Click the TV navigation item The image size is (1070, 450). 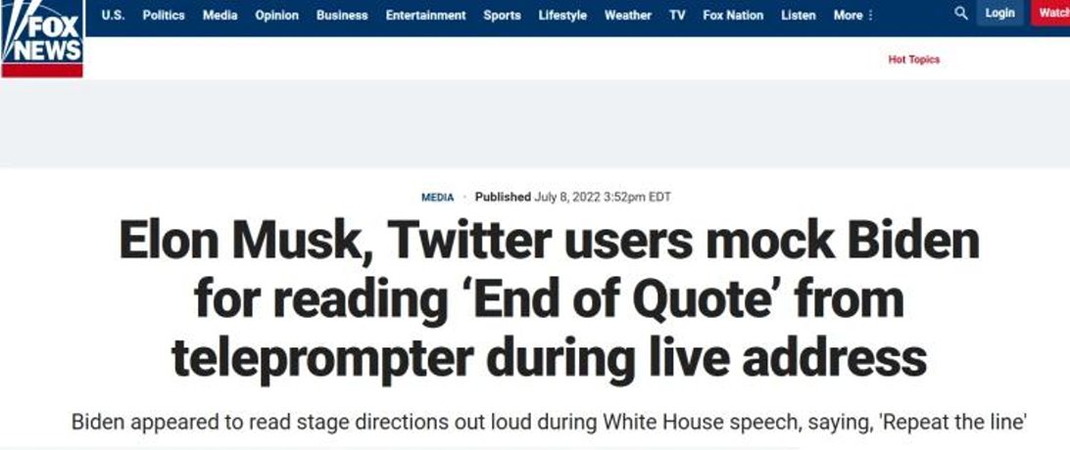pos(677,16)
